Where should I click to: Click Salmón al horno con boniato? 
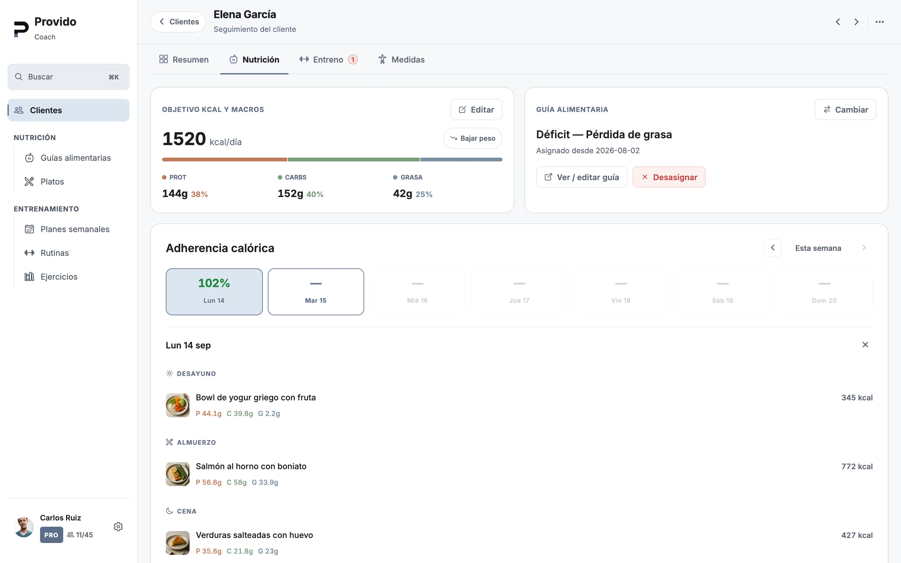pyautogui.click(x=251, y=467)
